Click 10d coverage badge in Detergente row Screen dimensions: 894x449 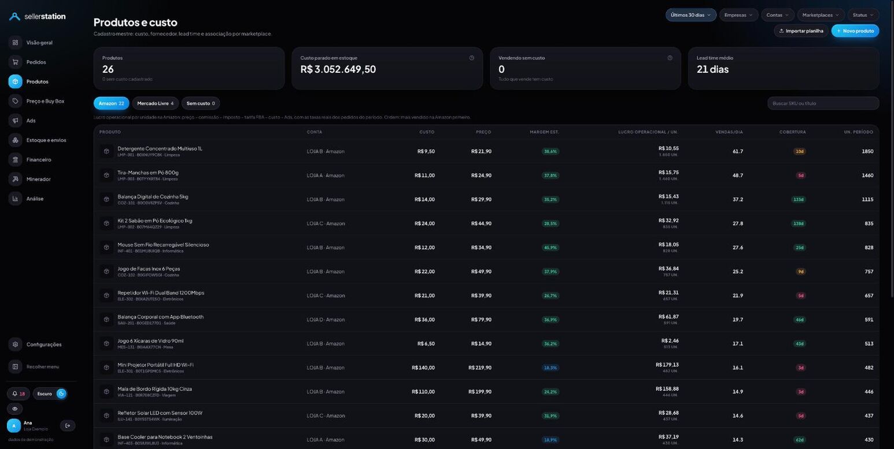click(800, 151)
